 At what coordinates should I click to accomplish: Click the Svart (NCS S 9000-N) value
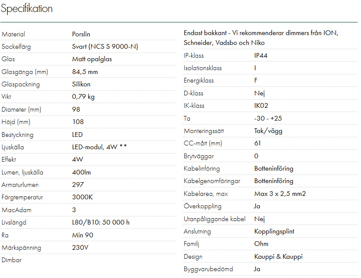tap(105, 47)
